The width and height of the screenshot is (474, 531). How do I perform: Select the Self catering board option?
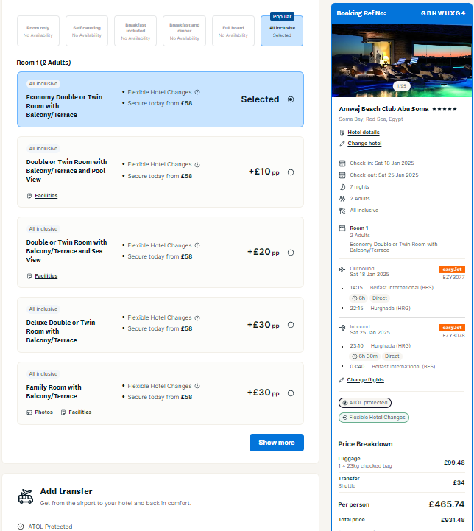pyautogui.click(x=87, y=31)
